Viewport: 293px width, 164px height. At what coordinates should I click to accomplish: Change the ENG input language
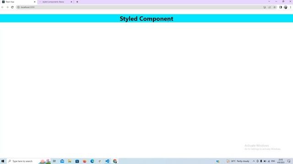point(273,161)
